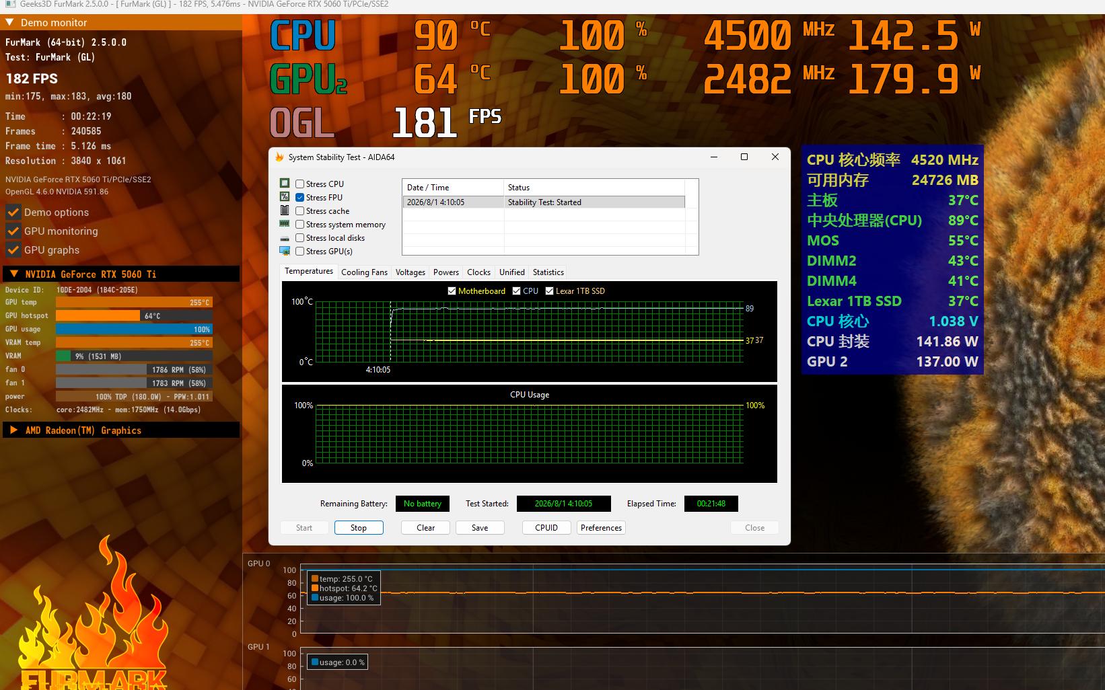Image resolution: width=1105 pixels, height=690 pixels.
Task: Stop the stability test
Action: (359, 527)
